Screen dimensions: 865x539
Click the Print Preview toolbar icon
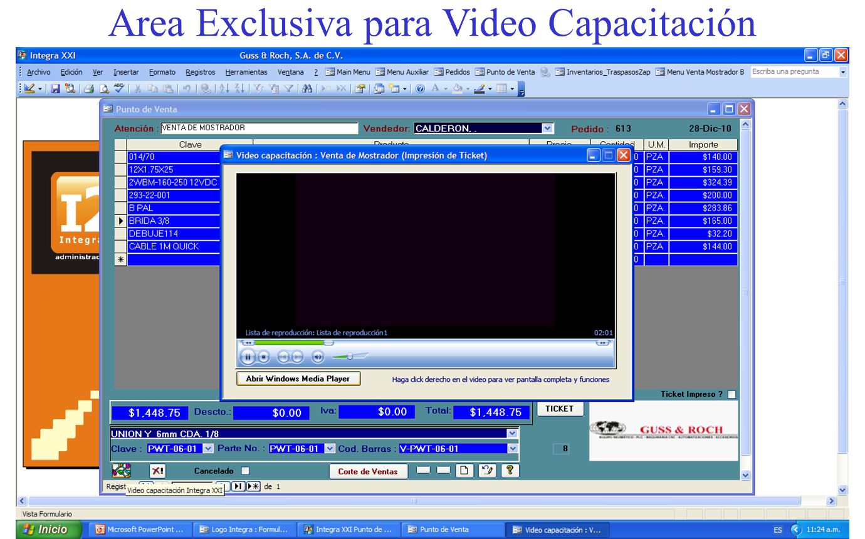click(x=104, y=90)
